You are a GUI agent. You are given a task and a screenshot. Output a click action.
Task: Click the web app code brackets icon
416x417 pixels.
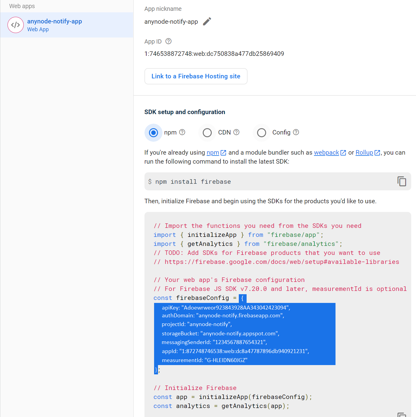coord(16,25)
